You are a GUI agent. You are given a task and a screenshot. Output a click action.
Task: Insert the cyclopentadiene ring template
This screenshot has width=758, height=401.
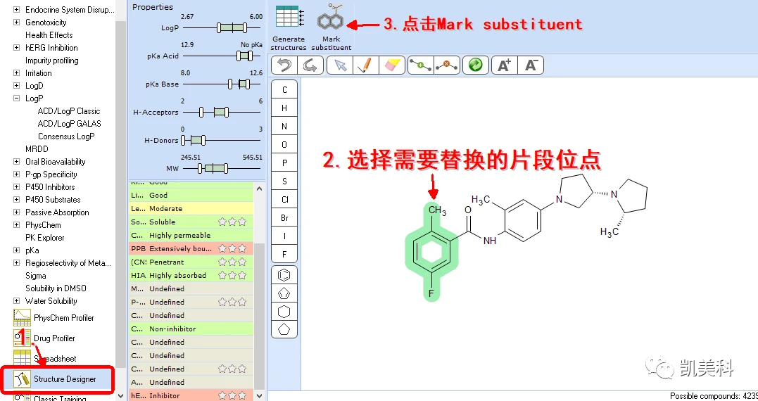[284, 293]
